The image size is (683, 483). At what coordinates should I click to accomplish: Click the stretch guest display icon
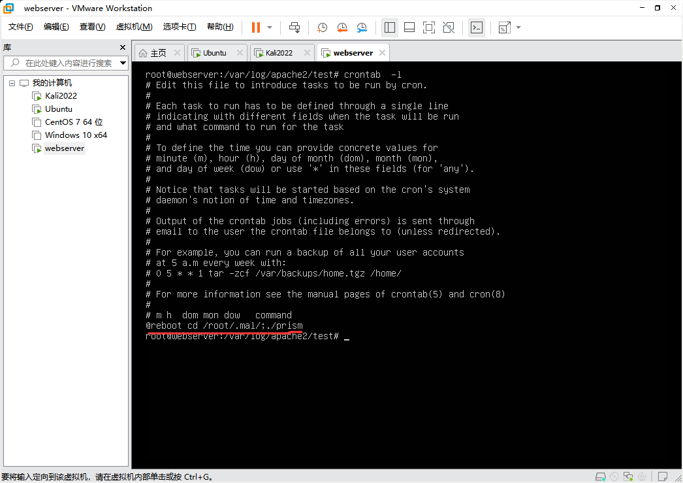(504, 27)
